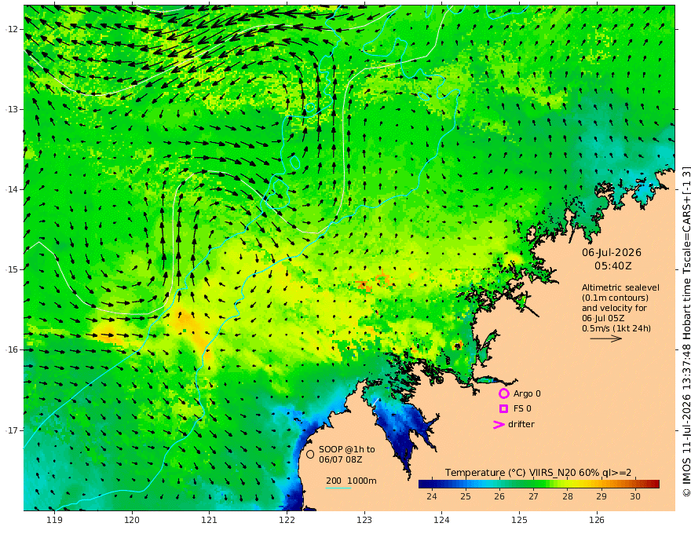The height and width of the screenshot is (534, 691).
Task: Click latitude axis label -17
Action: (x=12, y=430)
